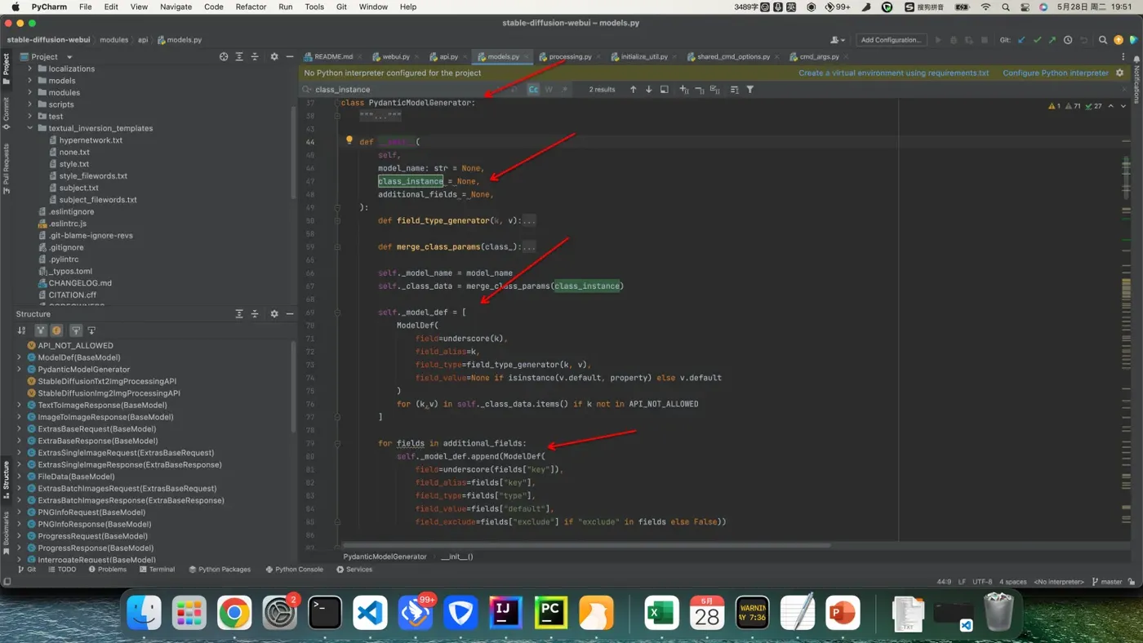Click Add Selection for Next Occurrence icon

684,90
